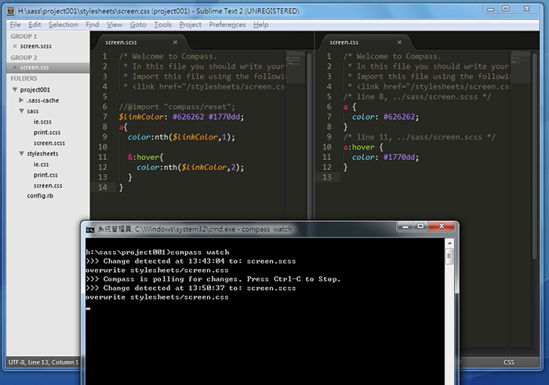
Task: Click the right pane minimap
Action: point(521,67)
